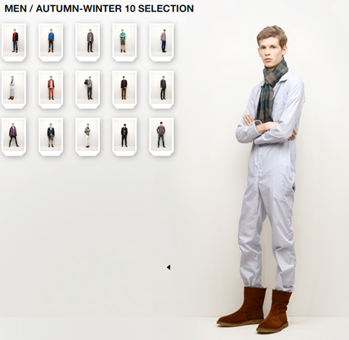Screen dimensions: 349x340
Task: Click the Men / Autumn-Winter 10 Selection heading
Action: pos(99,8)
